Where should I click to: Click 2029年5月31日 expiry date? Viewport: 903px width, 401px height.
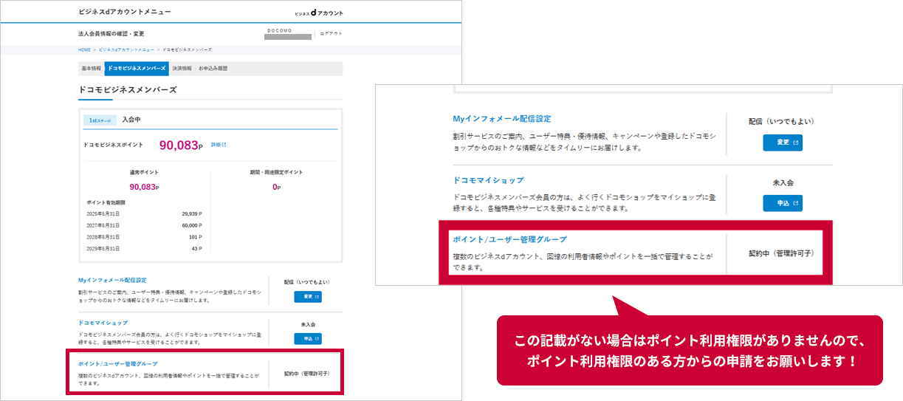tap(101, 248)
